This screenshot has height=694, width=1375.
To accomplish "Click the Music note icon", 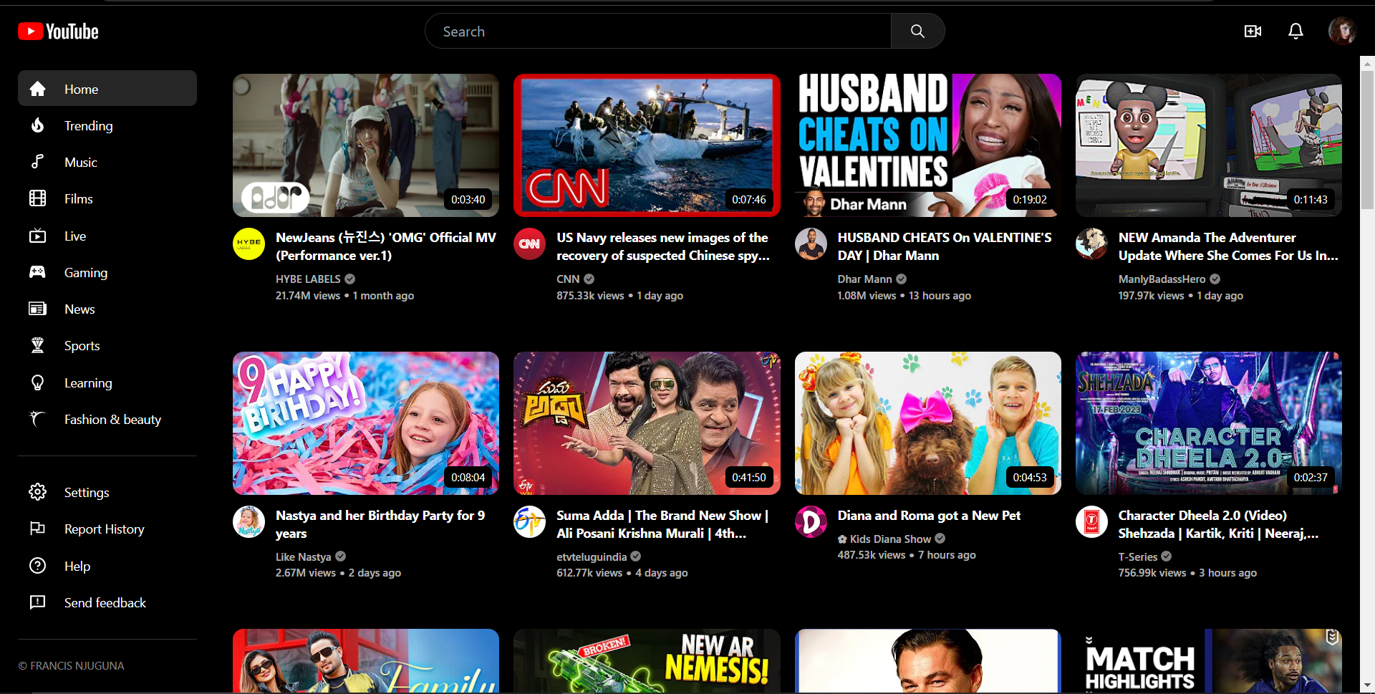I will click(x=37, y=162).
